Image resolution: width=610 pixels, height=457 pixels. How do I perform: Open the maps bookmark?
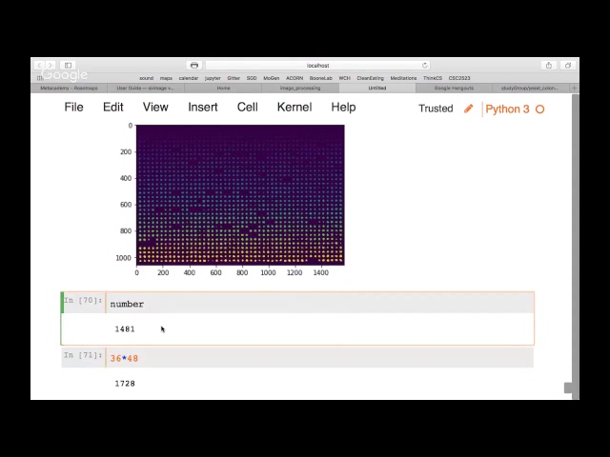[x=166, y=78]
